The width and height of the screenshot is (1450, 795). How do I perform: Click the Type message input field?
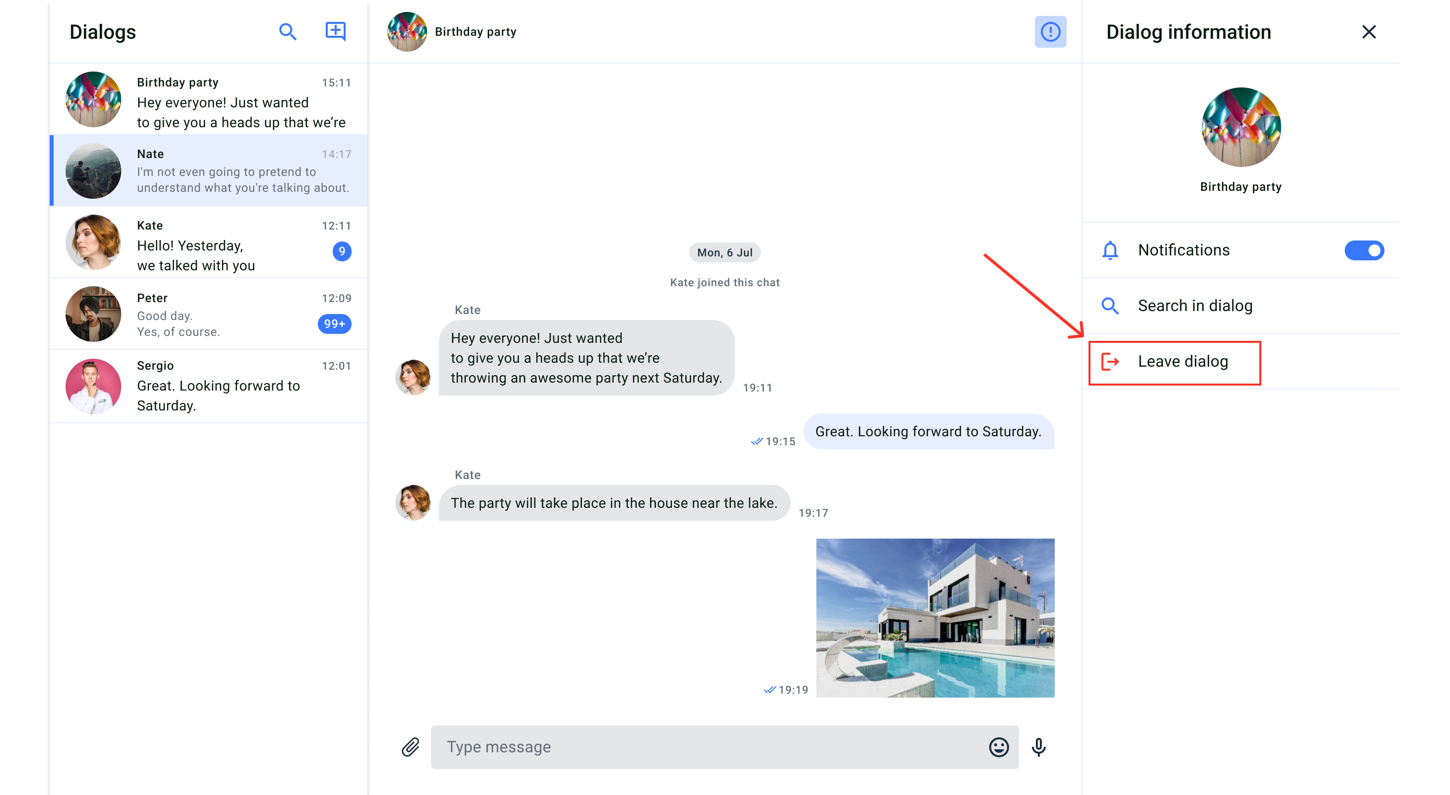(709, 747)
